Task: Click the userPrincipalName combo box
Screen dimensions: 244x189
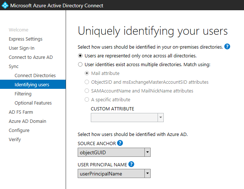Action: 114,173
